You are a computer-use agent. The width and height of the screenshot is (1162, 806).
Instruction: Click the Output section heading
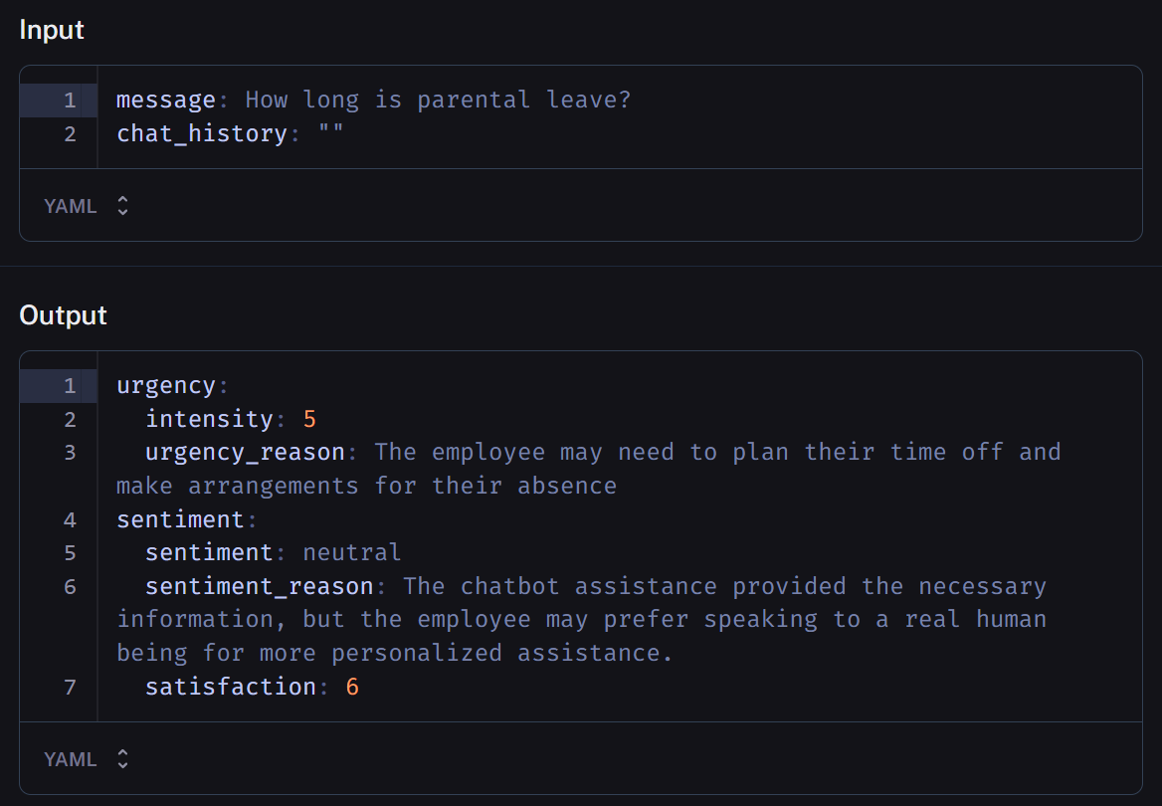tap(63, 315)
